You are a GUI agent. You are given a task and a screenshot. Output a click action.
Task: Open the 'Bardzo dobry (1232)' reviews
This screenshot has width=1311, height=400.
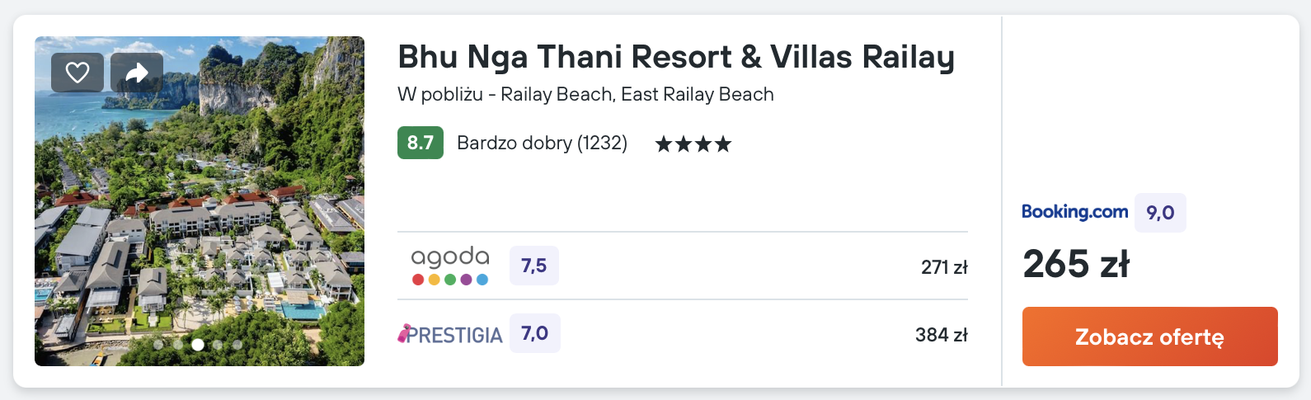click(542, 143)
